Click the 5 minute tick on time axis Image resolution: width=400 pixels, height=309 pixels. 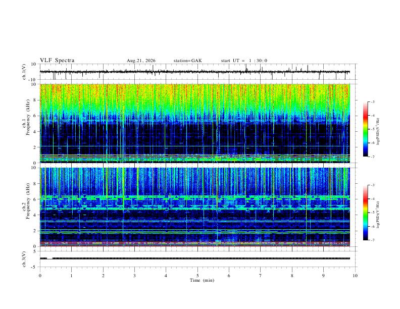197,276
